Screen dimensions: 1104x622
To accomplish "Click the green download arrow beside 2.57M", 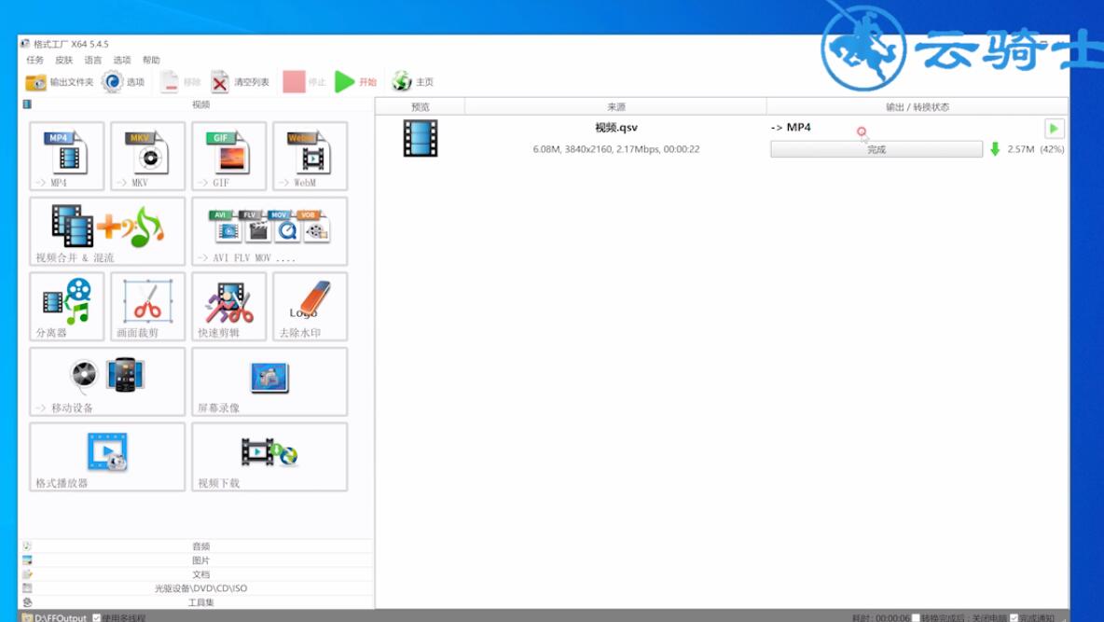I will [x=995, y=149].
